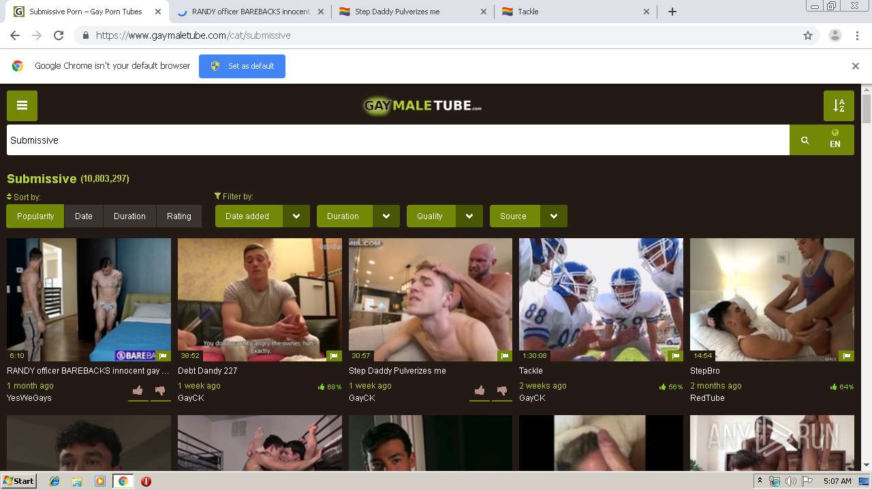
Task: Sort results by Popularity
Action: click(x=35, y=216)
